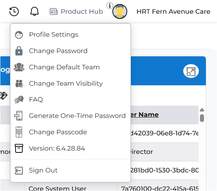
Task: Click the keypad phone icon for Change Passcode
Action: click(x=19, y=132)
